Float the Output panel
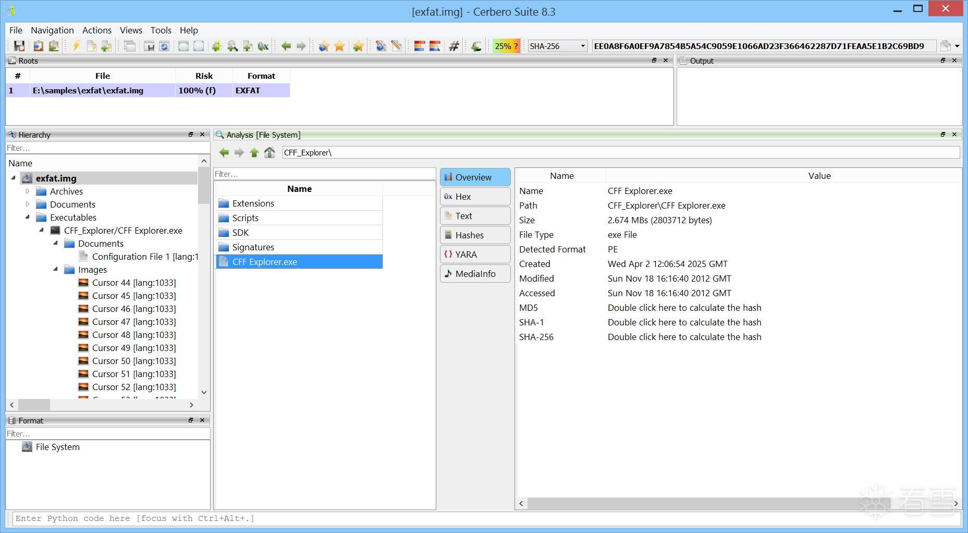 point(943,60)
